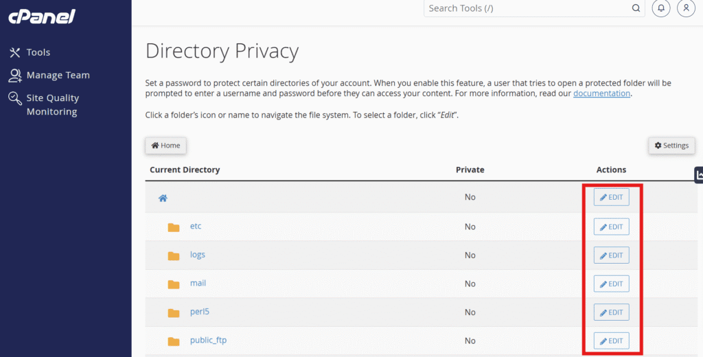Click the Home button
This screenshot has width=703, height=357.
tap(165, 146)
